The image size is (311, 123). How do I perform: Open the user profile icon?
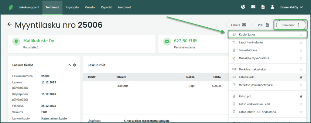pyautogui.click(x=272, y=7)
